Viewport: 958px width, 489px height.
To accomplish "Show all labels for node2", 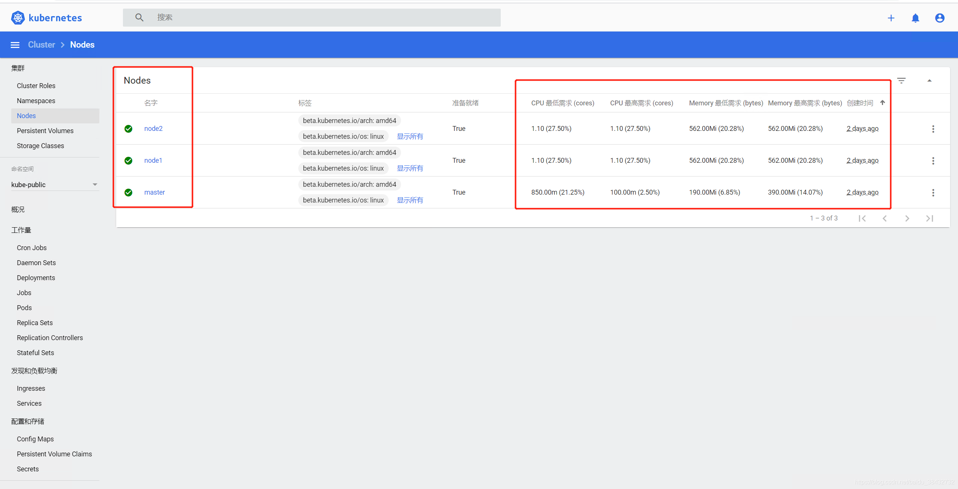I will point(410,136).
